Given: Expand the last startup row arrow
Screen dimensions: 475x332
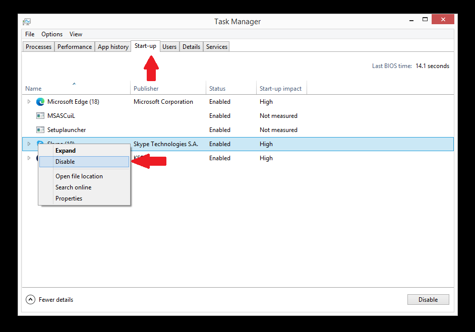Looking at the screenshot, I should [x=29, y=158].
